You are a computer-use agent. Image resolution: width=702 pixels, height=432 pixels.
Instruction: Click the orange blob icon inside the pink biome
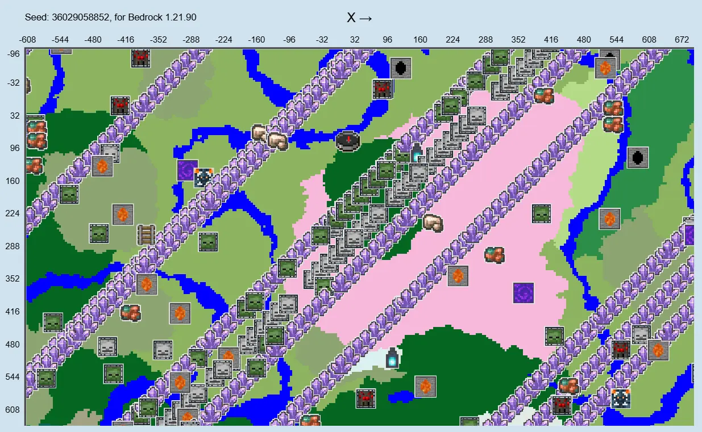458,276
